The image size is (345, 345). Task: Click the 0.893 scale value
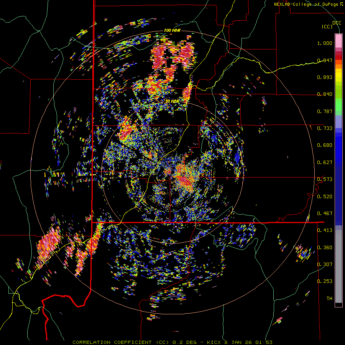[x=325, y=77]
